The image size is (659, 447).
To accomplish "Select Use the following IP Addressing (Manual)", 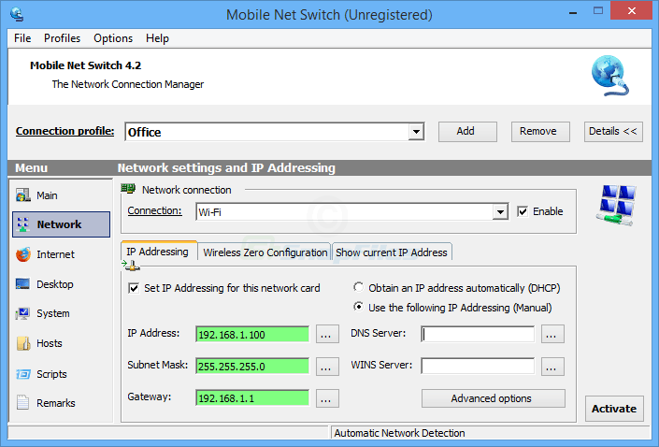I will (x=358, y=307).
